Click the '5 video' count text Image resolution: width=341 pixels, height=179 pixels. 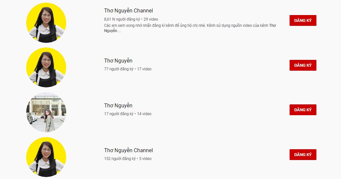(145, 159)
